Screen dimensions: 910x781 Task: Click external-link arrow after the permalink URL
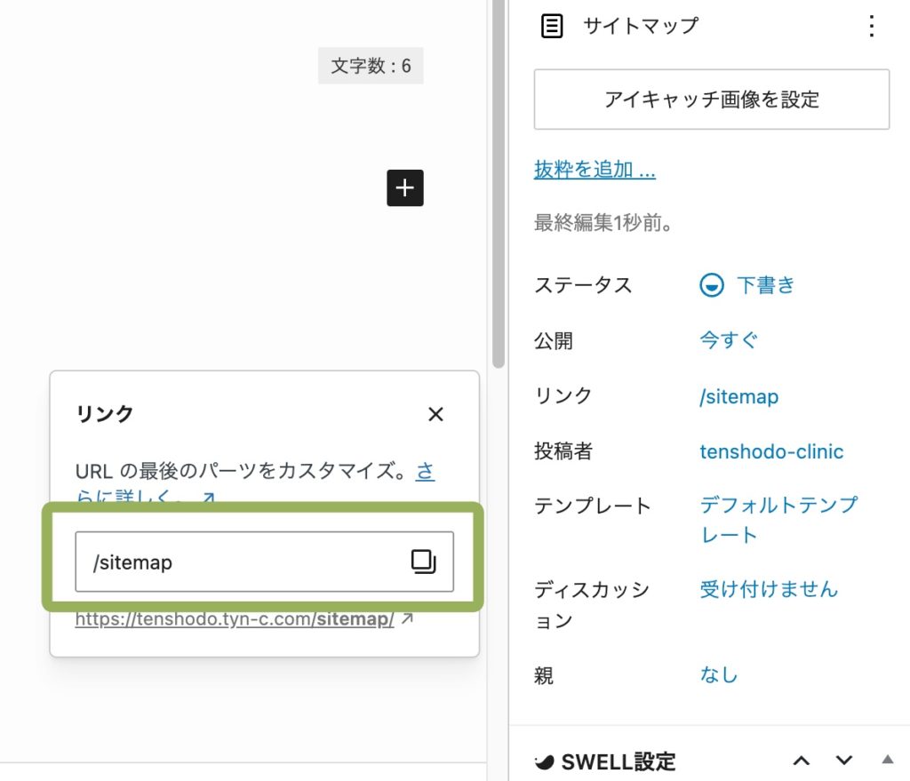pyautogui.click(x=408, y=619)
